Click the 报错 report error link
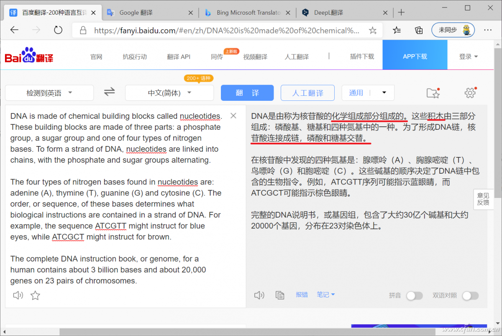The image size is (502, 336). (x=302, y=295)
